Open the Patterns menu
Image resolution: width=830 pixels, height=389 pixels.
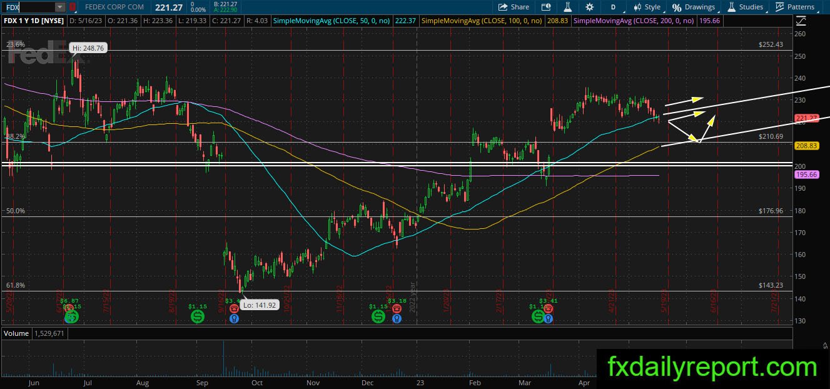(x=795, y=7)
